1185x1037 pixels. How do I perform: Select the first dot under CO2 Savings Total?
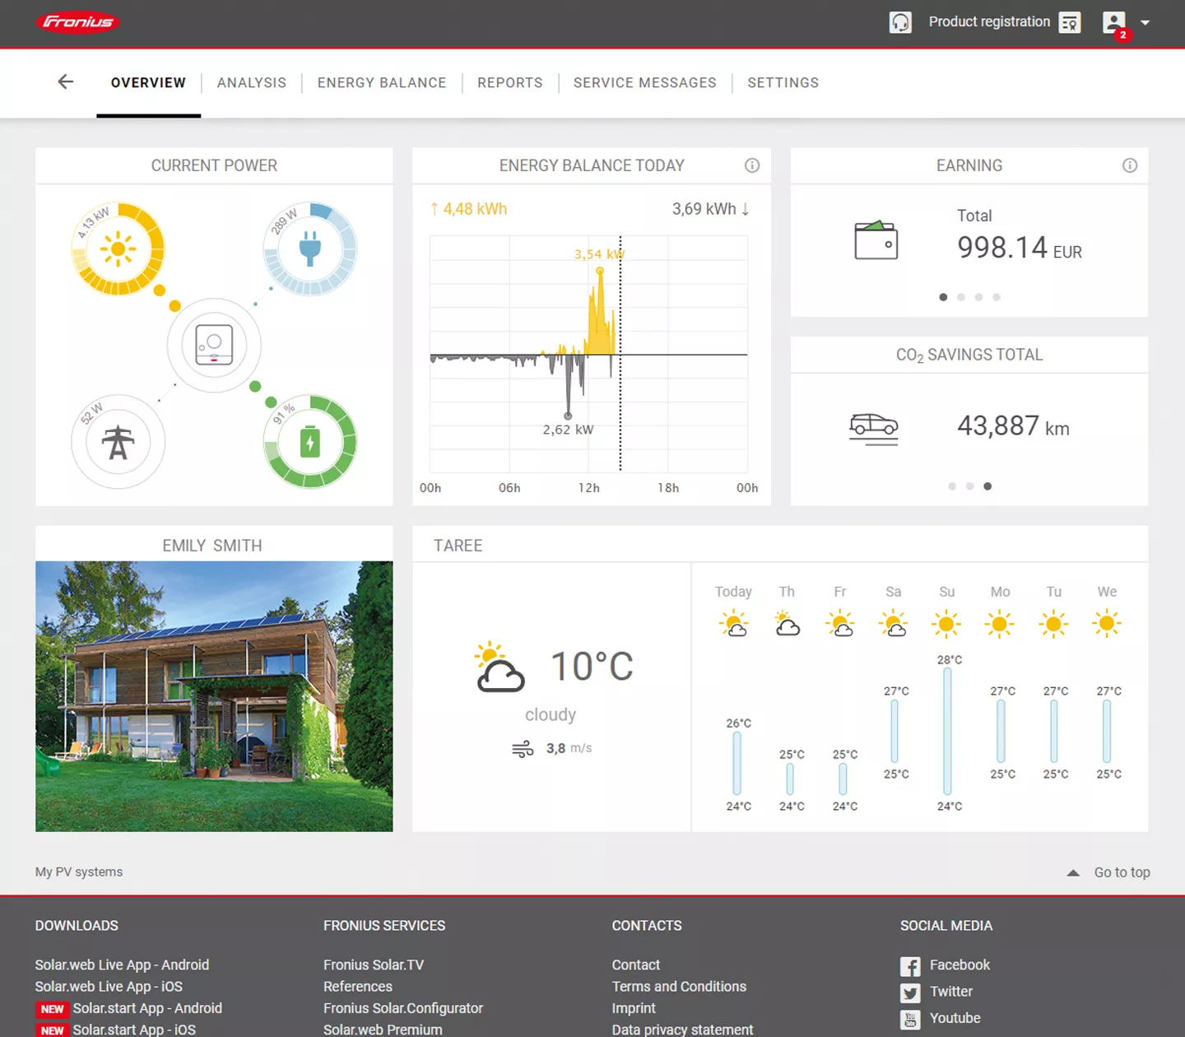(x=951, y=486)
